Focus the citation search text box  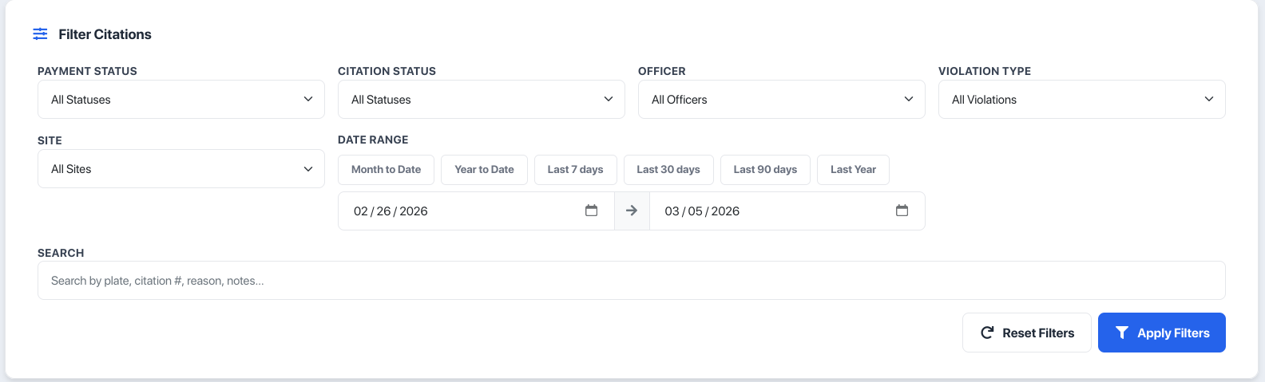pos(631,281)
